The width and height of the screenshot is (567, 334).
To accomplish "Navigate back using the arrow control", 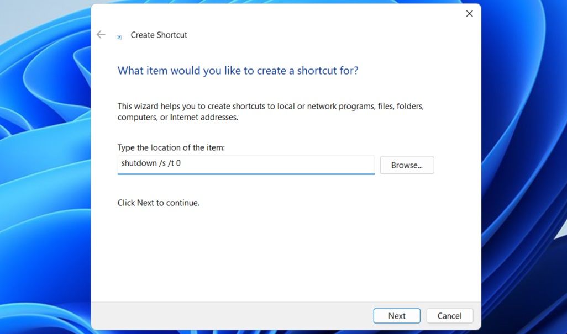I will [101, 34].
